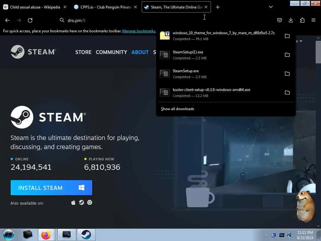The width and height of the screenshot is (321, 241).
Task: Reload the current page
Action: pyautogui.click(x=30, y=20)
